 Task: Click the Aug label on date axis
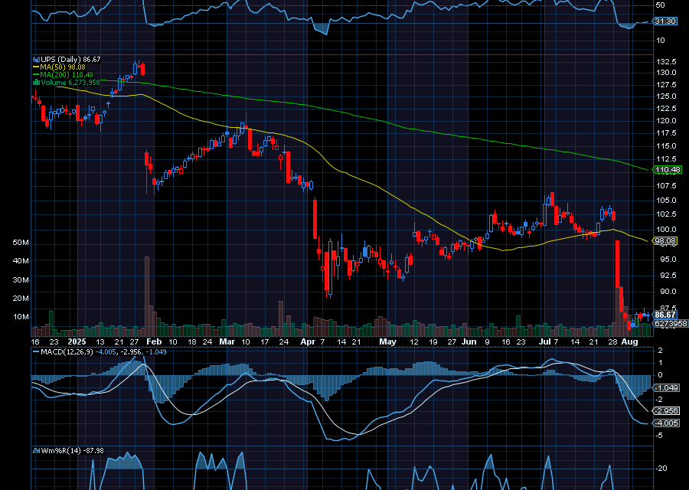pyautogui.click(x=630, y=341)
